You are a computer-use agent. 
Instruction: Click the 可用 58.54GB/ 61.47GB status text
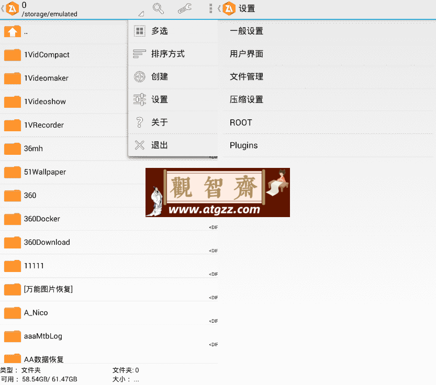(x=39, y=379)
